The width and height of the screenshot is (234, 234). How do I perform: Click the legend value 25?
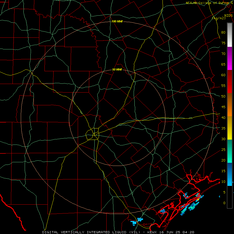coord(223,150)
